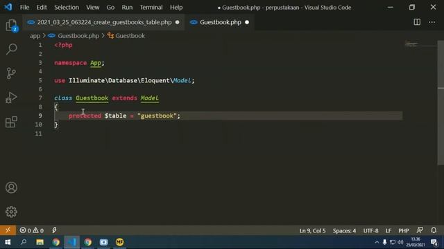The height and width of the screenshot is (249, 444).
Task: Click the "guestbook" string literal
Action: [x=157, y=116]
